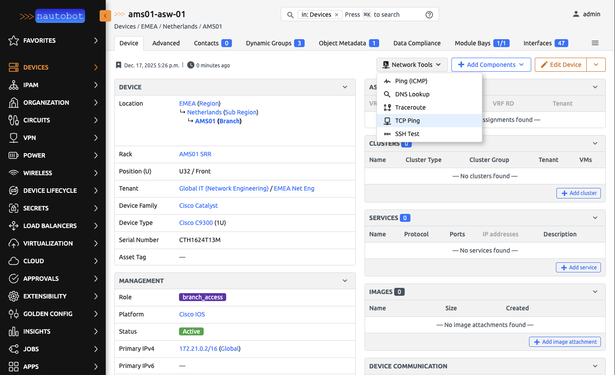Collapse the Device panel
Image resolution: width=615 pixels, height=375 pixels.
click(345, 87)
